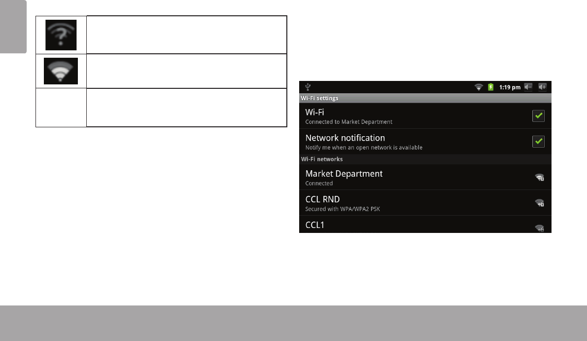Tap the Wi-Fi setting label

pyautogui.click(x=314, y=113)
